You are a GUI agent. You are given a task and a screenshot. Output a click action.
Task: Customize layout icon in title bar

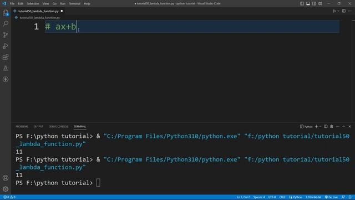click(x=320, y=3)
